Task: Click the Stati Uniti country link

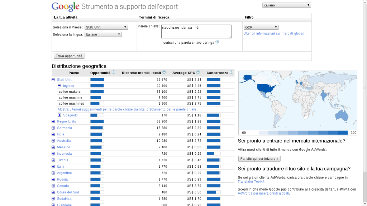Action: 65,80
